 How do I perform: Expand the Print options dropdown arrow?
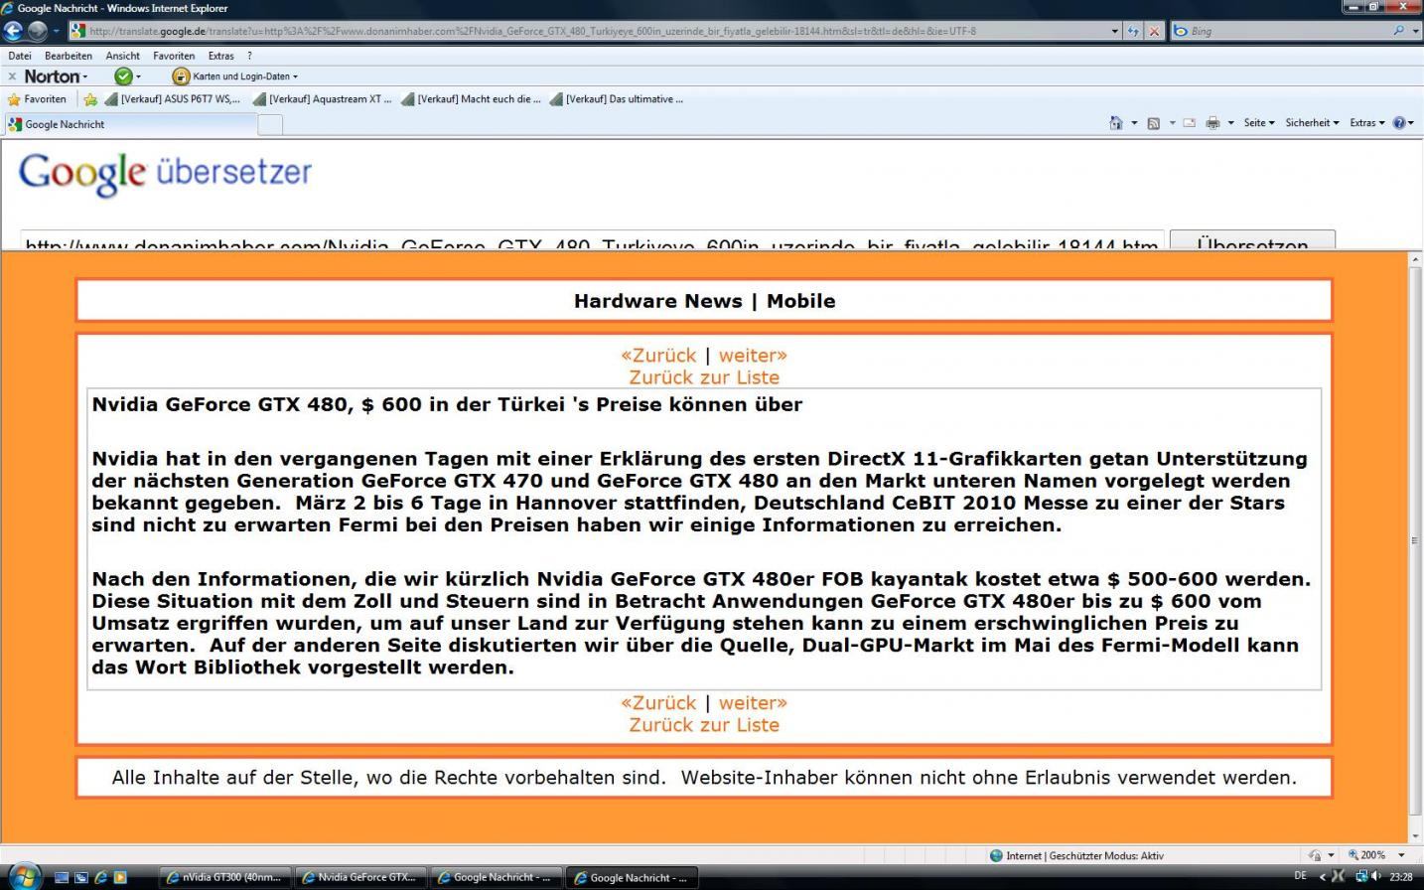pos(1230,123)
